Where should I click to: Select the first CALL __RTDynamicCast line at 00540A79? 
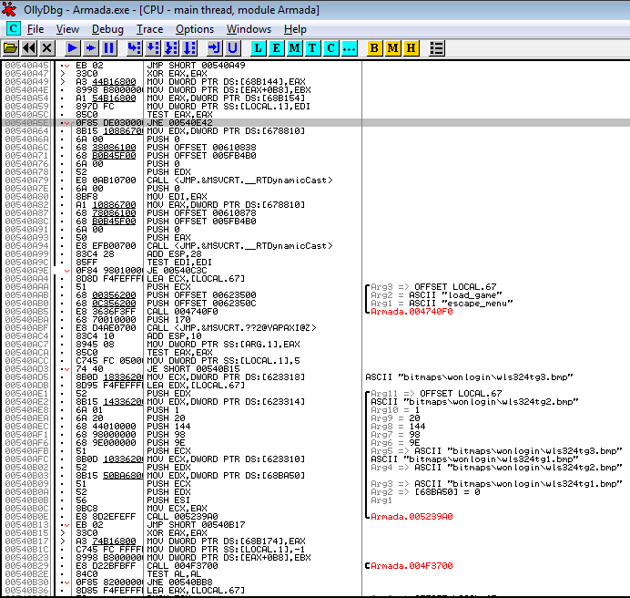[x=239, y=180]
